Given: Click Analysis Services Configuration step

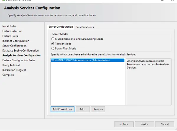Looking at the screenshot, I should click(x=21, y=55).
